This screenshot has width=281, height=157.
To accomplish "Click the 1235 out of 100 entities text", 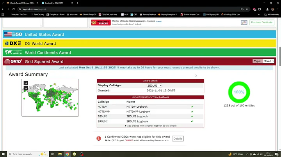I will pos(239,105).
